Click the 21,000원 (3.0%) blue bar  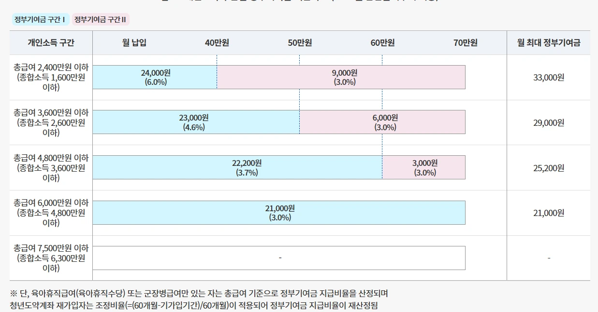click(279, 213)
